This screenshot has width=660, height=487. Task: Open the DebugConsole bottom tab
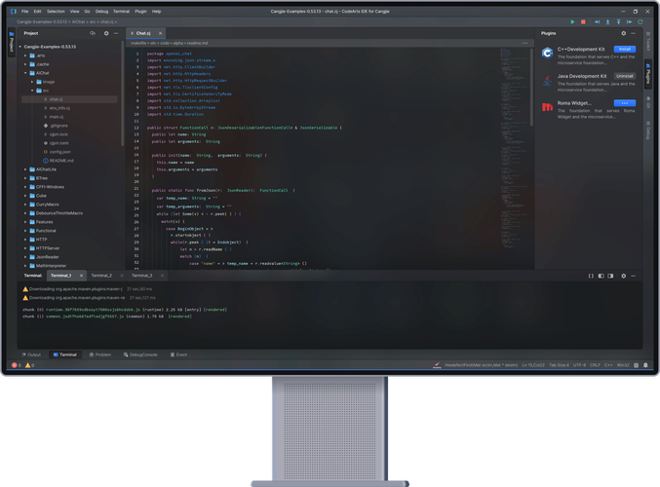click(x=140, y=355)
